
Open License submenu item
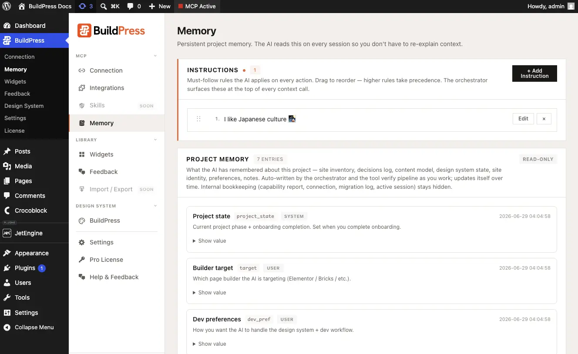pyautogui.click(x=14, y=131)
